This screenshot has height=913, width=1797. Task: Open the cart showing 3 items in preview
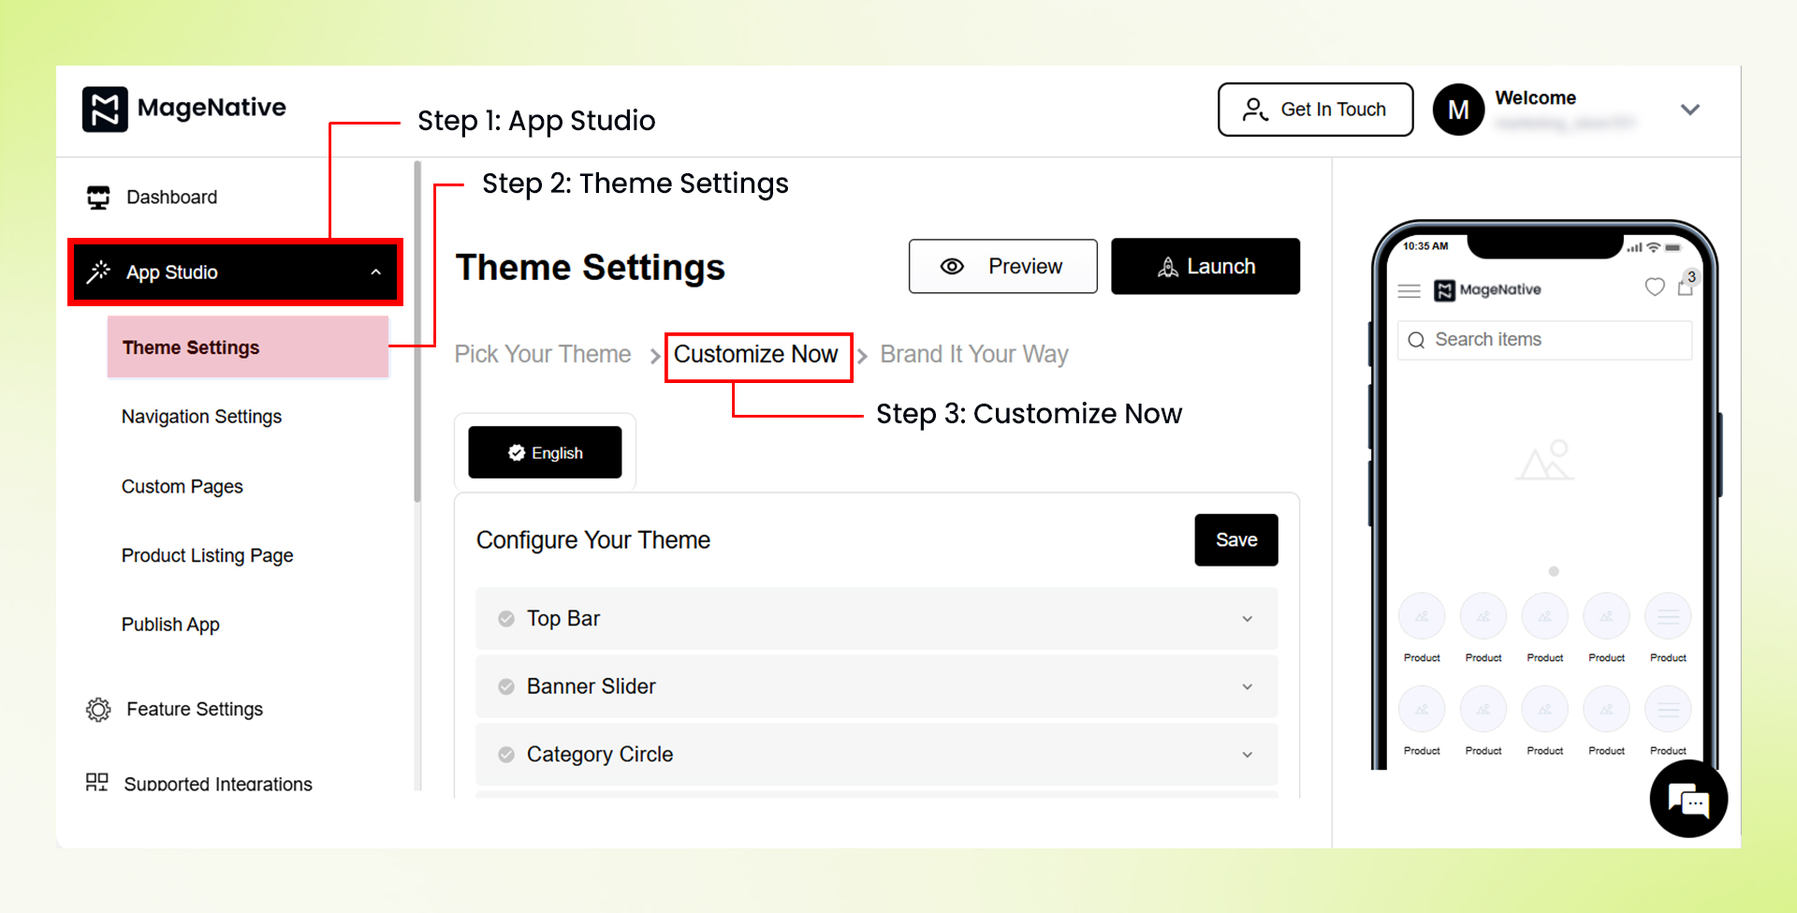pyautogui.click(x=1687, y=289)
